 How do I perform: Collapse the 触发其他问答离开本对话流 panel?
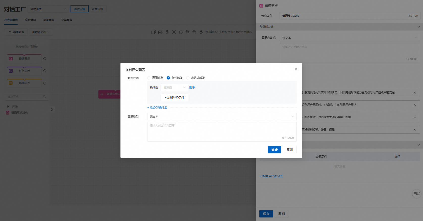[x=415, y=93]
